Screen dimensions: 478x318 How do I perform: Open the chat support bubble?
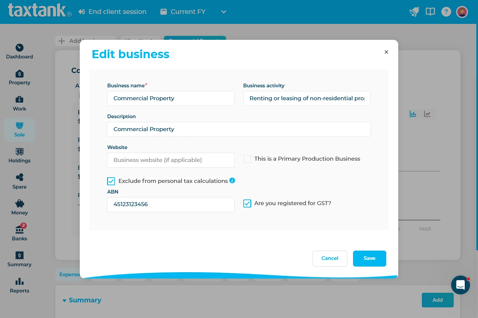click(x=460, y=285)
